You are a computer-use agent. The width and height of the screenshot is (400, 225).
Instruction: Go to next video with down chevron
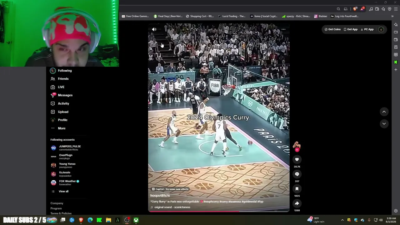[384, 124]
